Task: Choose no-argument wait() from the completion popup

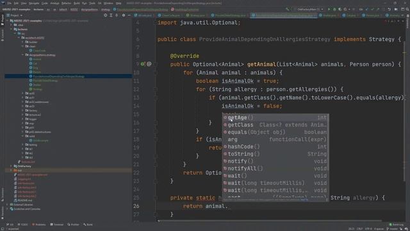Action: 275,176
